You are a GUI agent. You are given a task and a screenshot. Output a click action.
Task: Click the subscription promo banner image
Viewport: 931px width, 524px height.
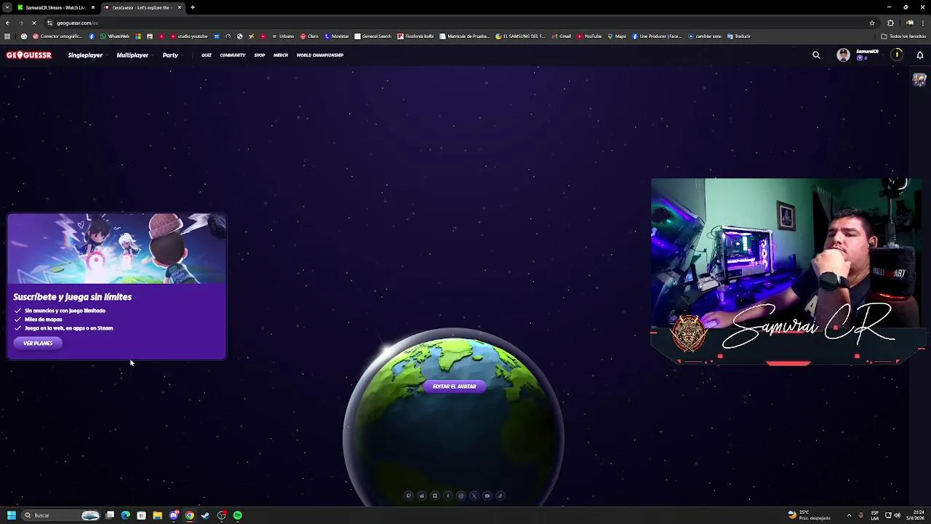116,248
